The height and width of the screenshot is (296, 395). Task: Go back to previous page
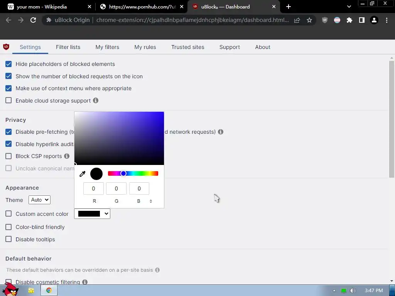[x=8, y=20]
